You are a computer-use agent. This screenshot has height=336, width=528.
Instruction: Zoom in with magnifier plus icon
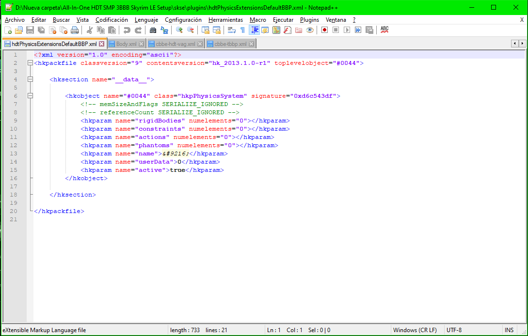pyautogui.click(x=179, y=31)
